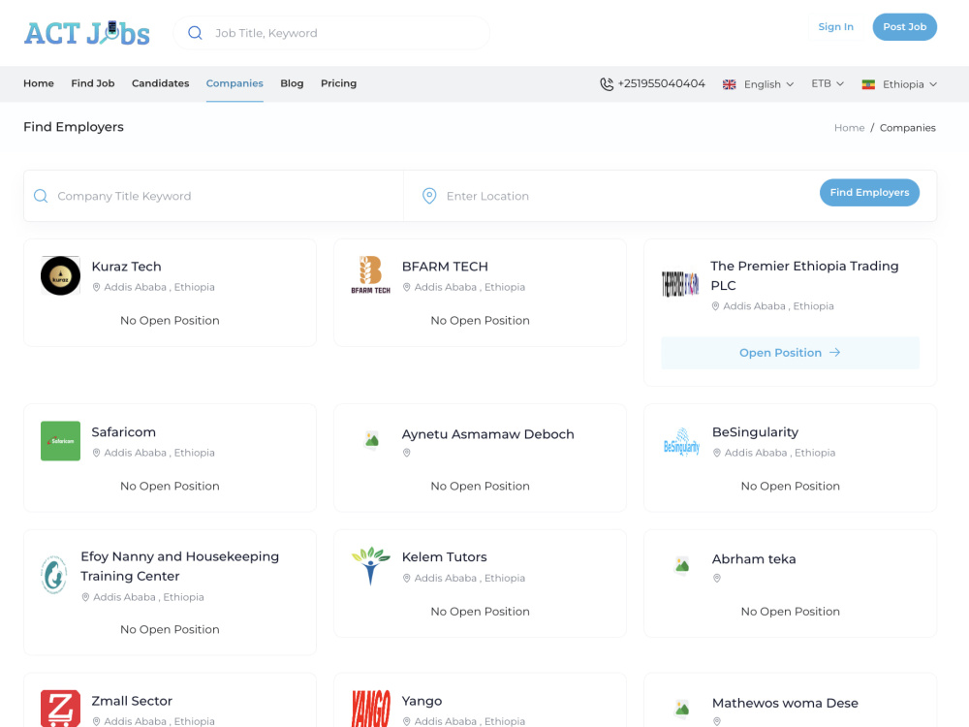Click the Home breadcrumb link
This screenshot has height=727, width=969.
click(849, 128)
